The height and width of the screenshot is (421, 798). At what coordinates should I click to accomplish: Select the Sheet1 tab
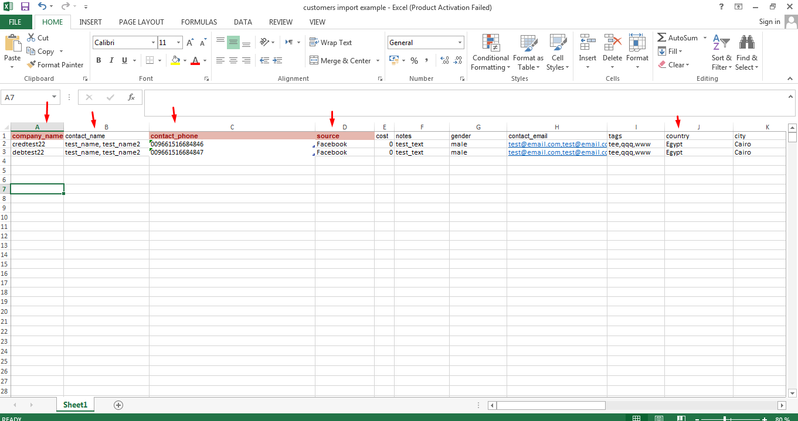[x=75, y=405]
